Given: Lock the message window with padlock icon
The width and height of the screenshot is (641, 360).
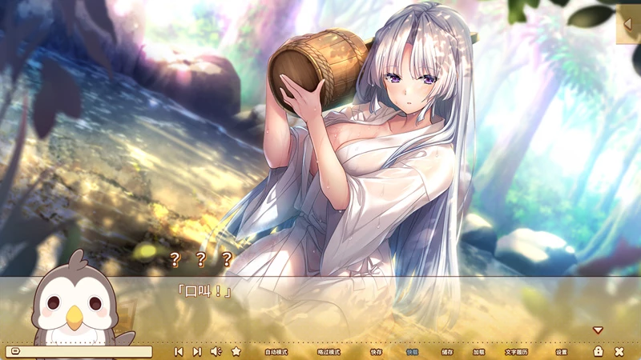Looking at the screenshot, I should coord(598,350).
